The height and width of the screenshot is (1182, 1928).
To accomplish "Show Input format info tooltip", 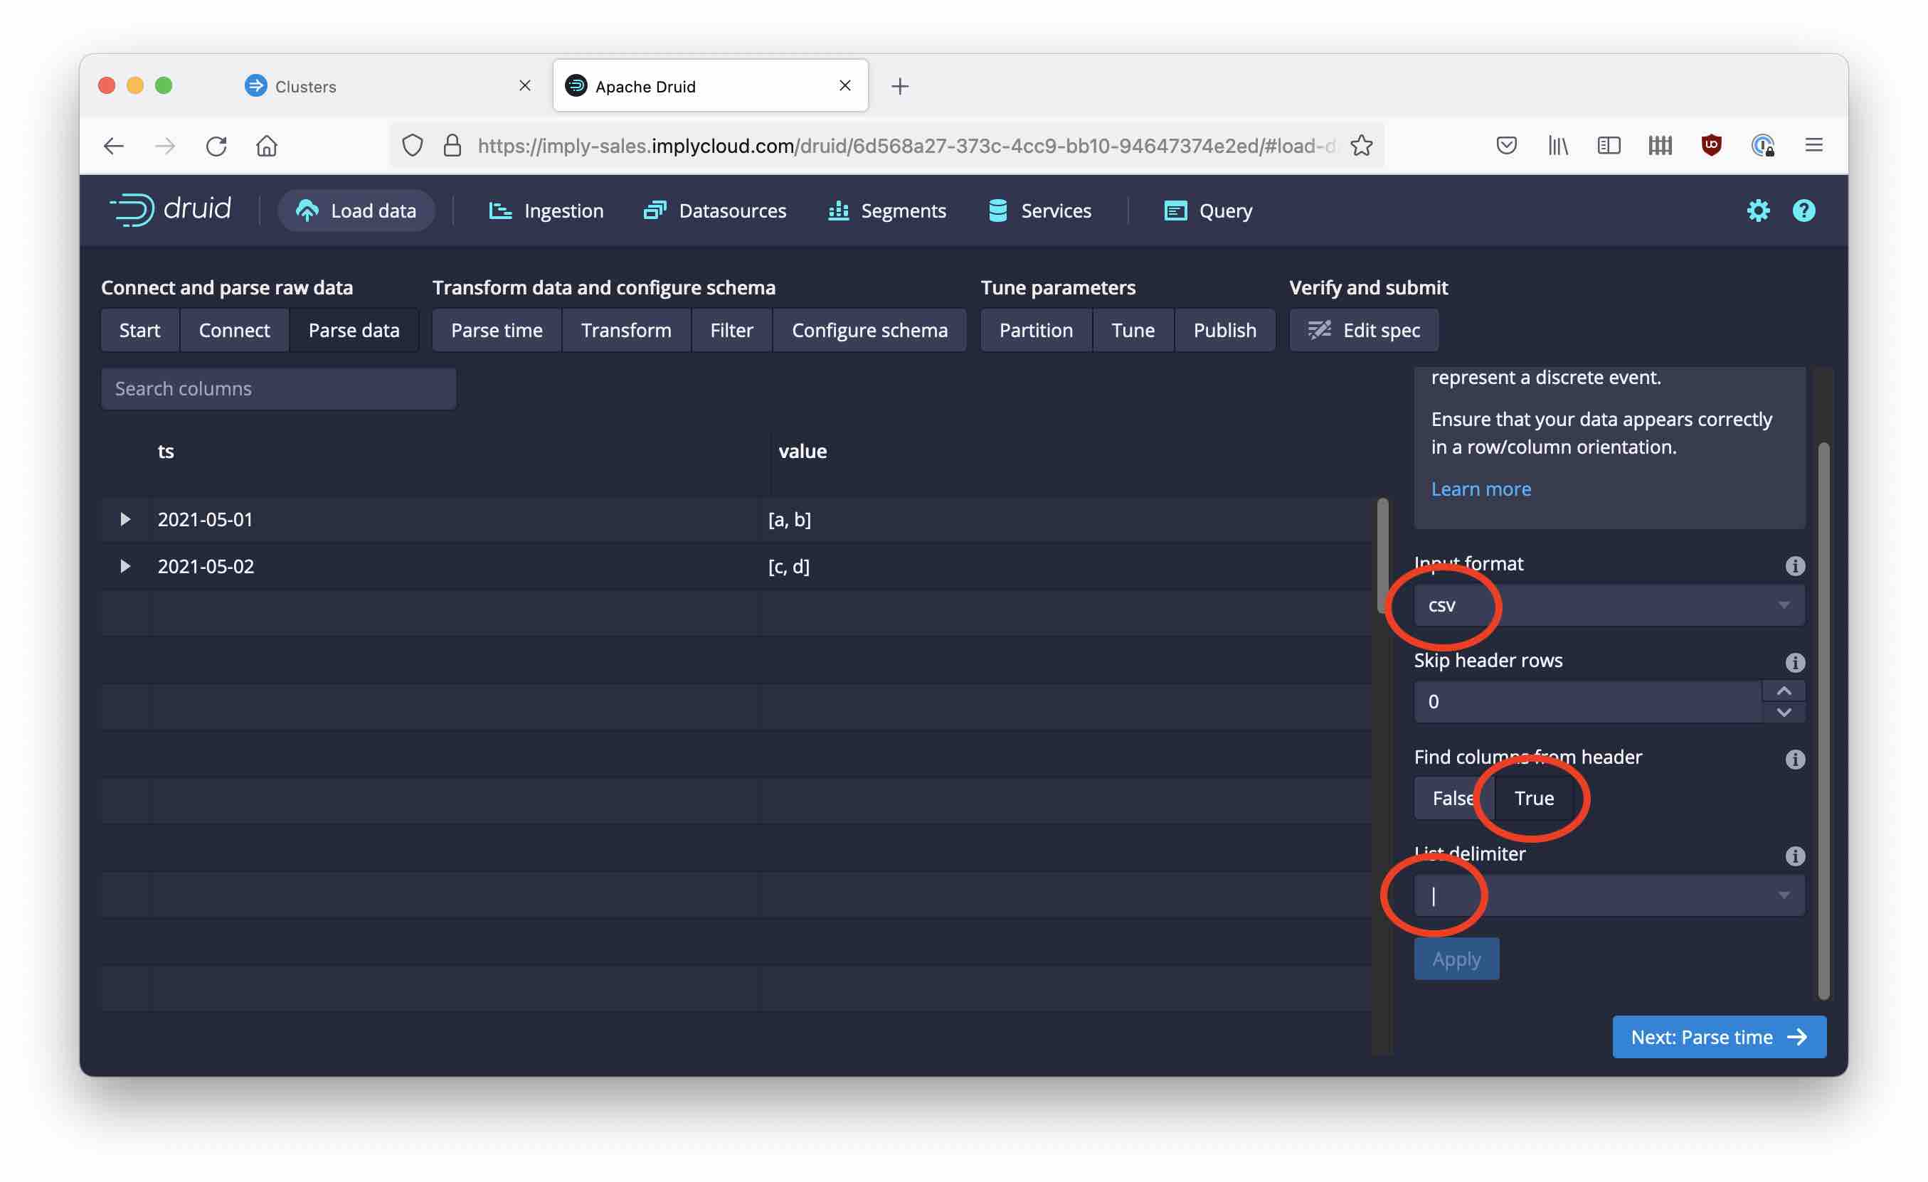I will pos(1796,565).
